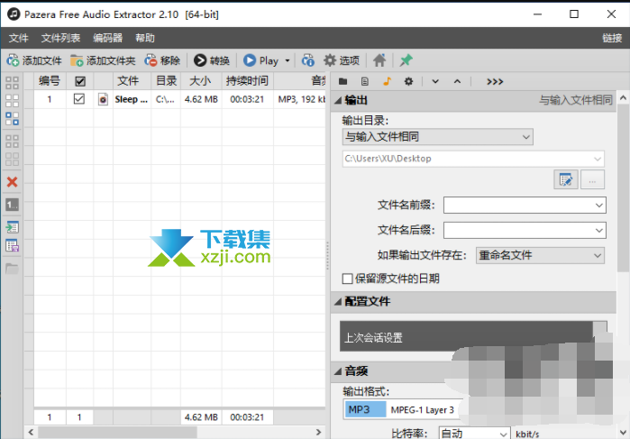Screen dimensions: 630x439
Task: Click the browse ... button for output directory
Action: click(593, 179)
